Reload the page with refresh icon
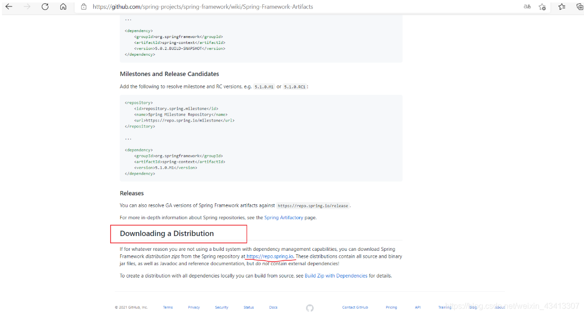This screenshot has height=315, width=584. (x=45, y=7)
